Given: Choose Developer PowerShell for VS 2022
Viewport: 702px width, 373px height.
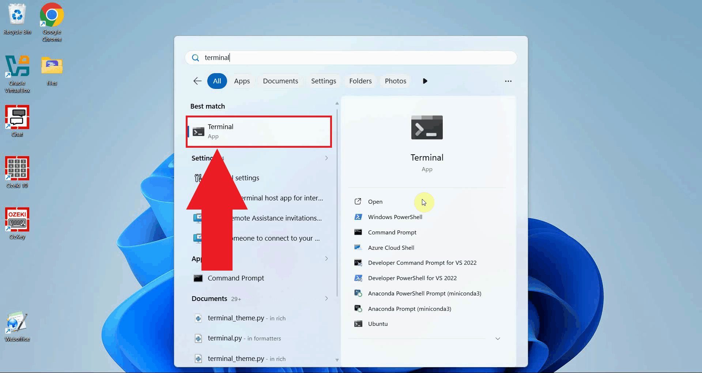Looking at the screenshot, I should (x=412, y=278).
